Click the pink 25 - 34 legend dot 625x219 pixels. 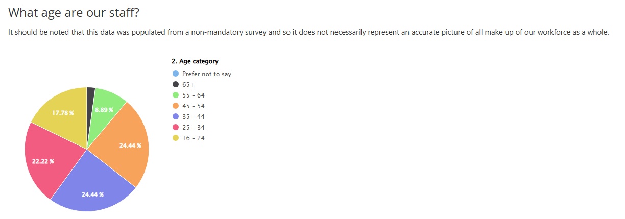(176, 128)
